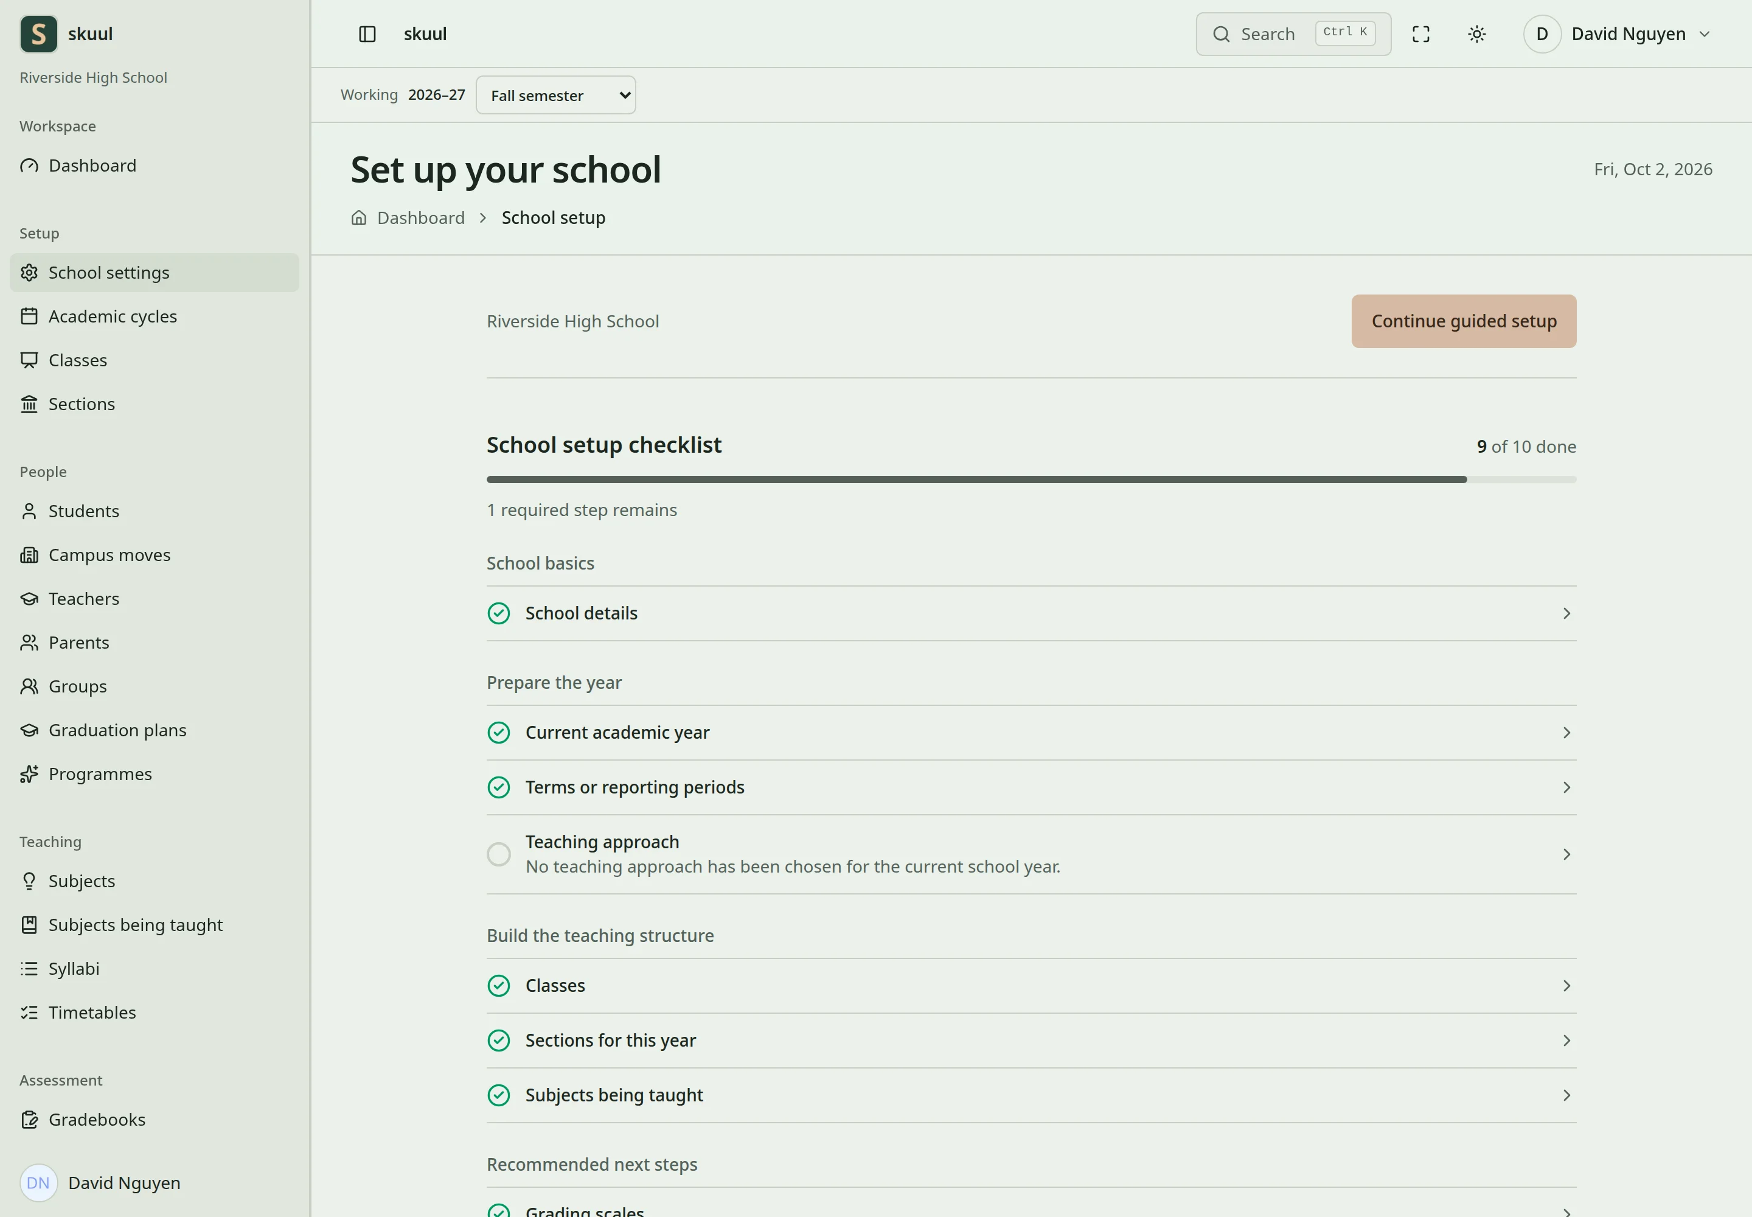Click the check next to Sections for this year
The height and width of the screenshot is (1217, 1752).
coord(499,1041)
